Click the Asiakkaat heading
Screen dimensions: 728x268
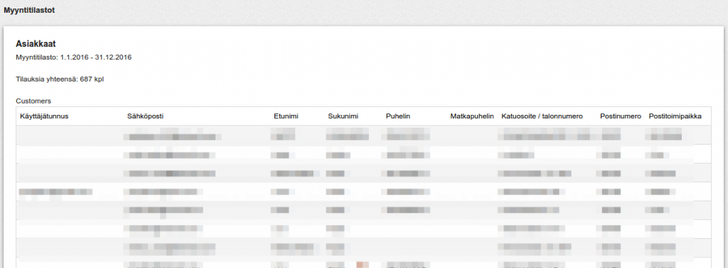coord(36,44)
